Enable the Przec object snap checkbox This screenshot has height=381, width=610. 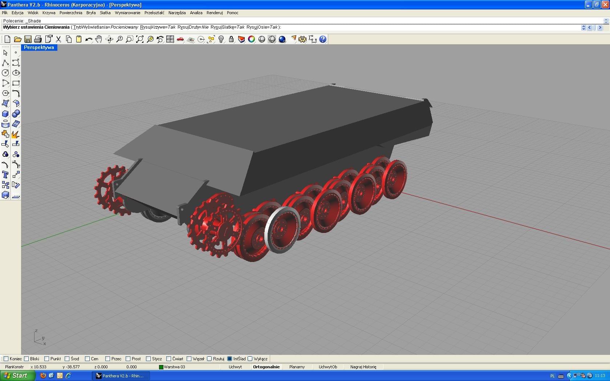coord(107,359)
